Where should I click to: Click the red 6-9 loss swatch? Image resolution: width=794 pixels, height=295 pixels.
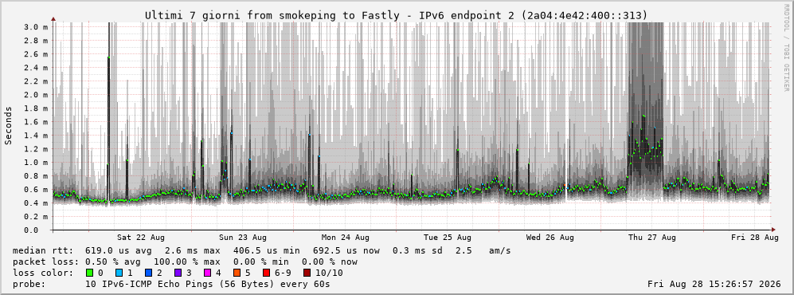[266, 273]
